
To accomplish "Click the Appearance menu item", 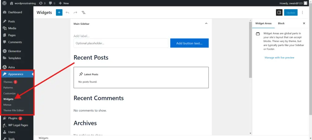I will tap(17, 74).
